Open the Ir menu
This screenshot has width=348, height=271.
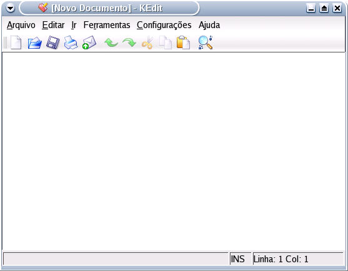[74, 25]
